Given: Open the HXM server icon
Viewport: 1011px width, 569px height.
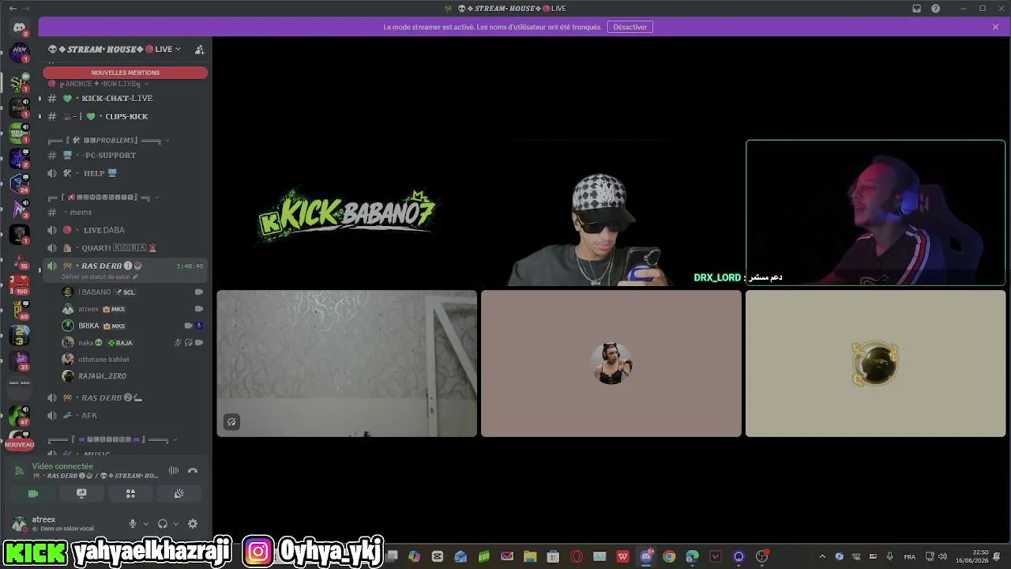Looking at the screenshot, I should tap(20, 52).
